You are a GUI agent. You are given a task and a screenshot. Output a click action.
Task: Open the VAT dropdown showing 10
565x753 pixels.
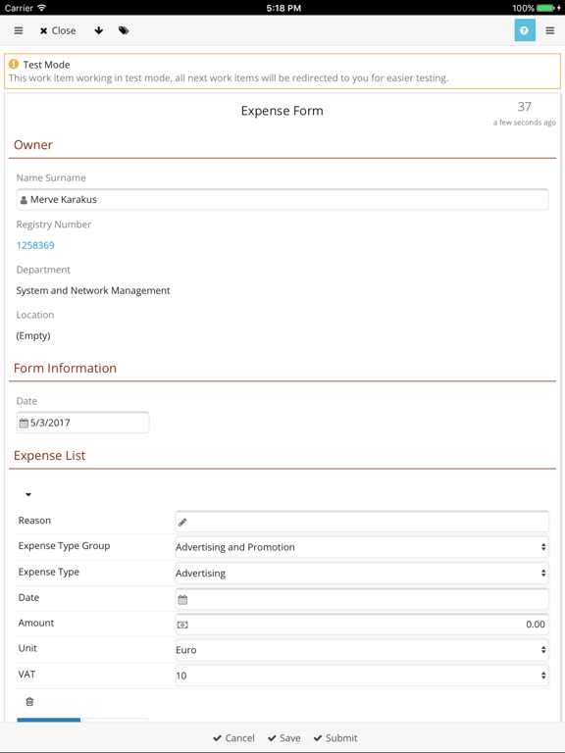click(362, 676)
